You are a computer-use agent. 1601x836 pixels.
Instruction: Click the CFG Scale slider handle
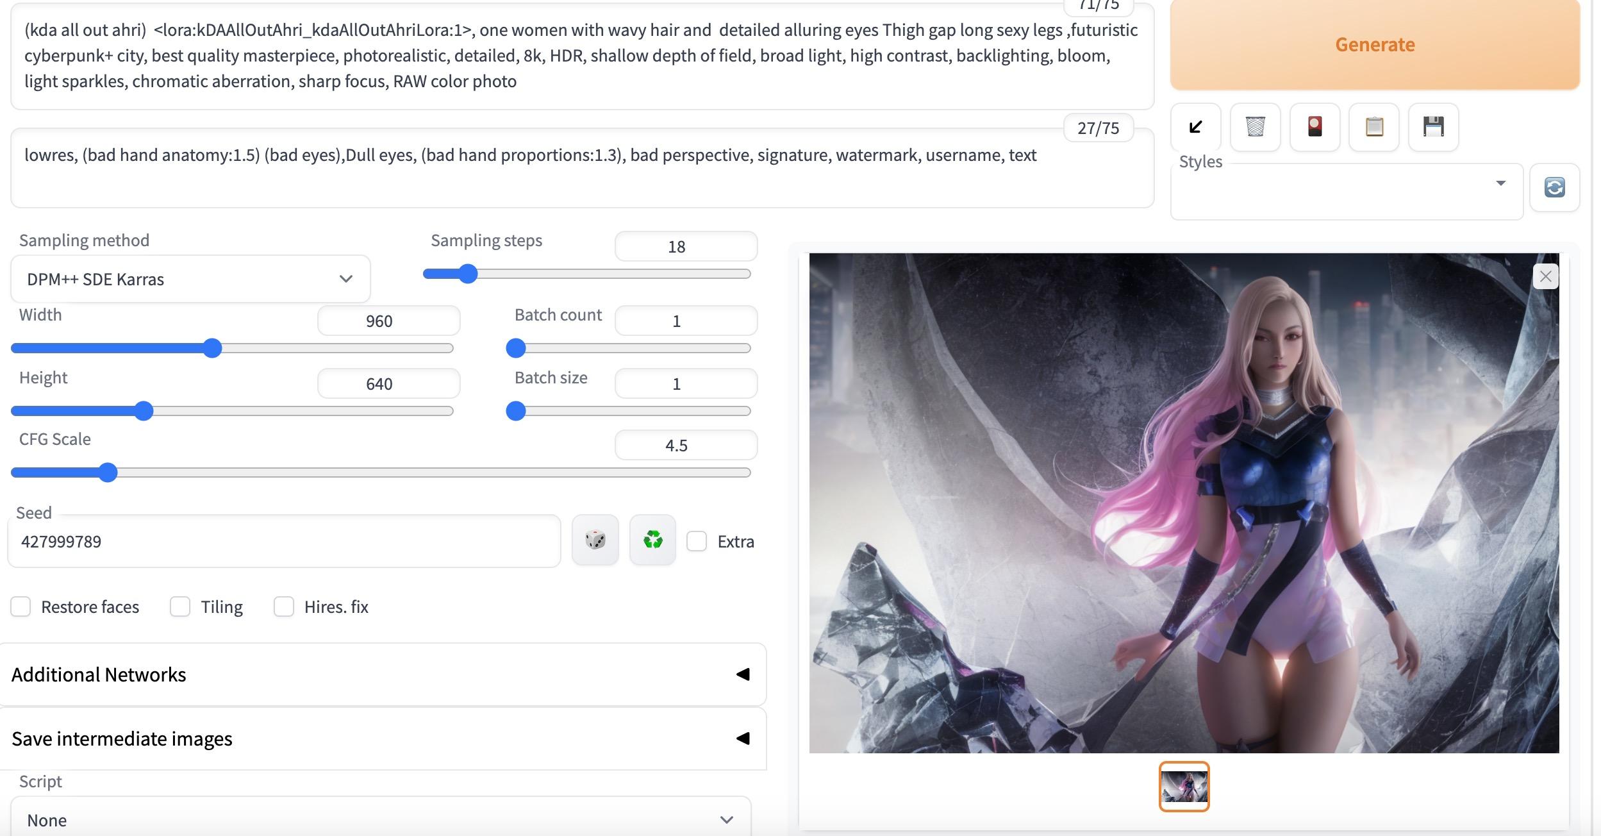108,472
